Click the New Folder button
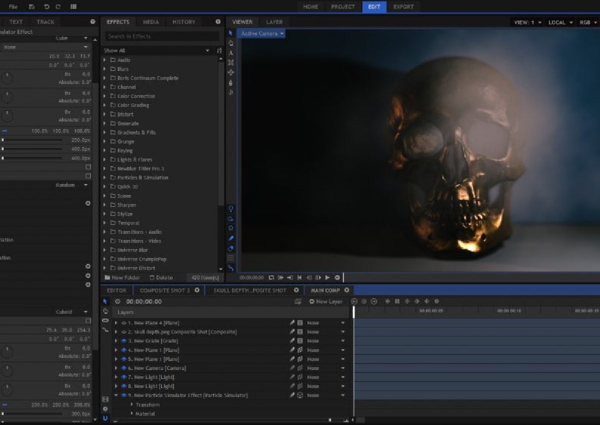 122,277
